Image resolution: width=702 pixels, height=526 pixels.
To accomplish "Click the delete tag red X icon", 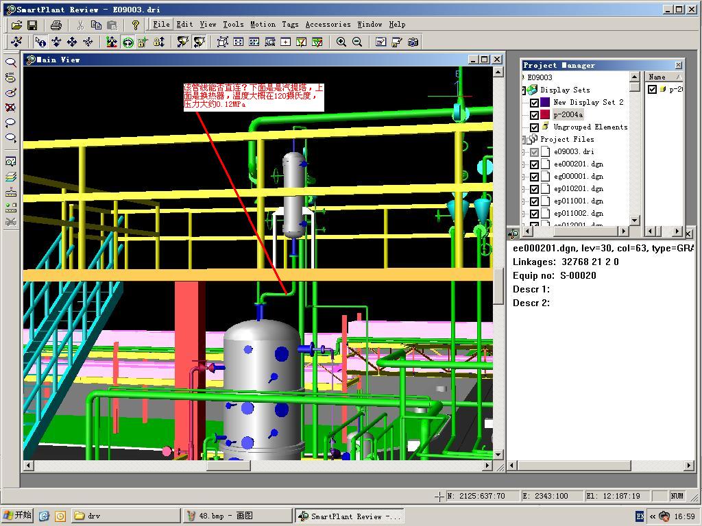I will click(11, 108).
